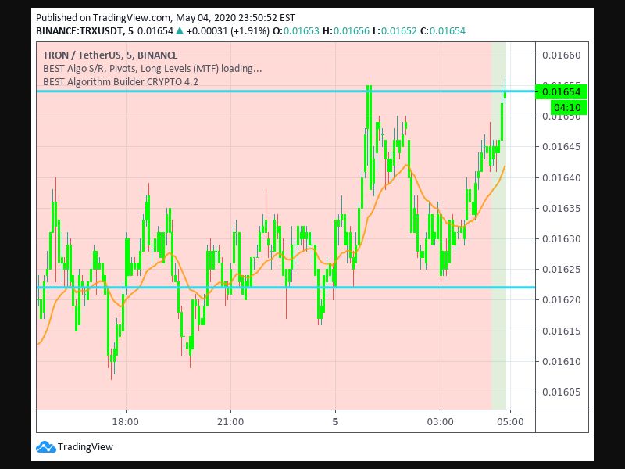Click the 03:00 time axis label

coord(440,422)
